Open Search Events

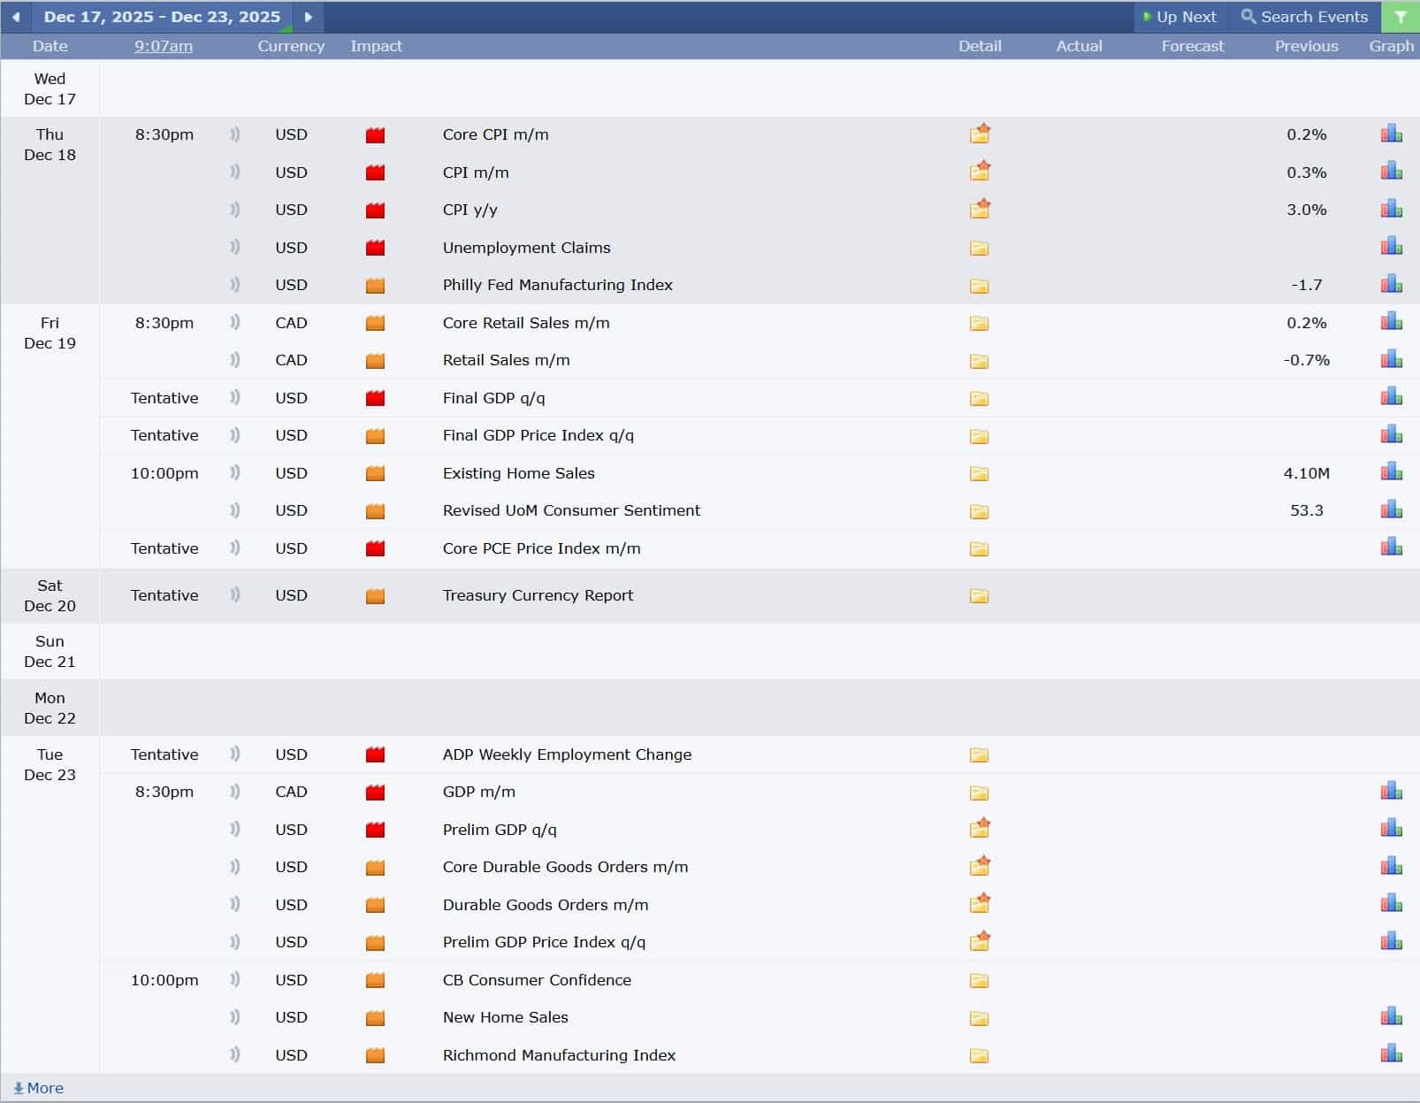tap(1304, 17)
